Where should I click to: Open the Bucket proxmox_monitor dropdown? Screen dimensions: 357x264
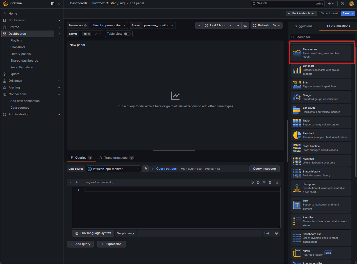coord(159,25)
